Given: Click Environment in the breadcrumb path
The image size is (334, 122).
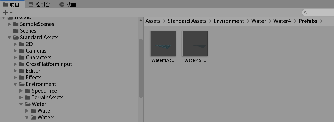Looking at the screenshot, I should click(229, 21).
